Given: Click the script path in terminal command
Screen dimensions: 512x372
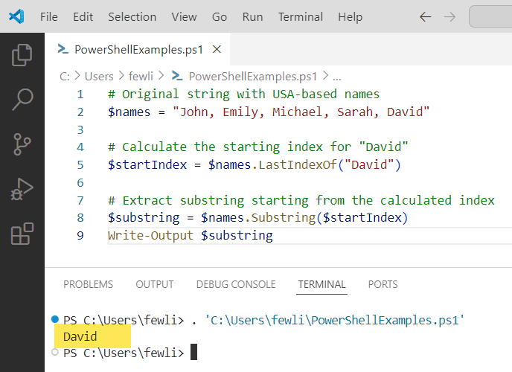Looking at the screenshot, I should [x=334, y=320].
